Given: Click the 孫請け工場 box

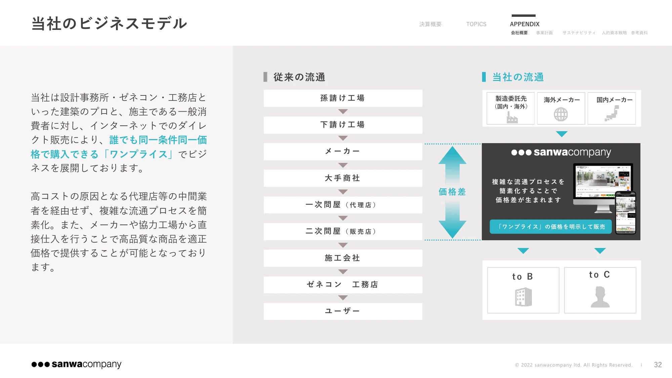Looking at the screenshot, I should [x=343, y=98].
